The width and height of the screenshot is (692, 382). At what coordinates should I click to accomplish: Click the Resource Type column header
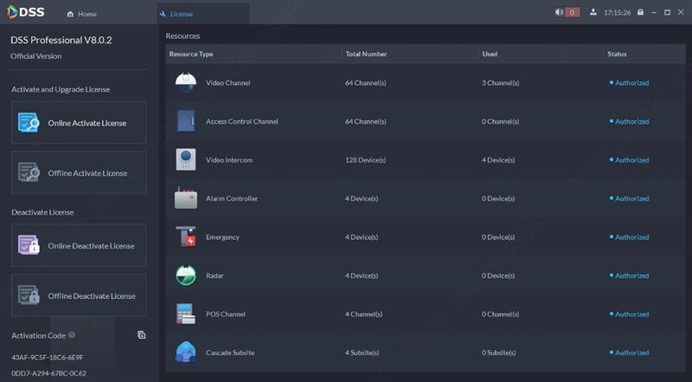(191, 54)
